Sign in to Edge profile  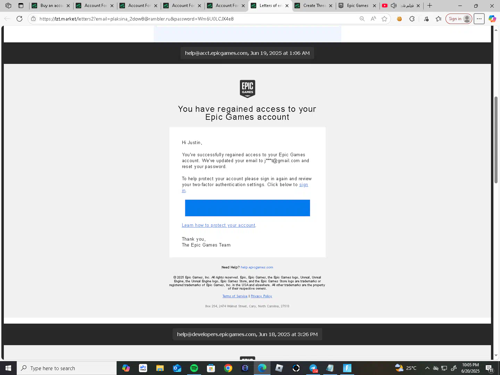tap(459, 19)
